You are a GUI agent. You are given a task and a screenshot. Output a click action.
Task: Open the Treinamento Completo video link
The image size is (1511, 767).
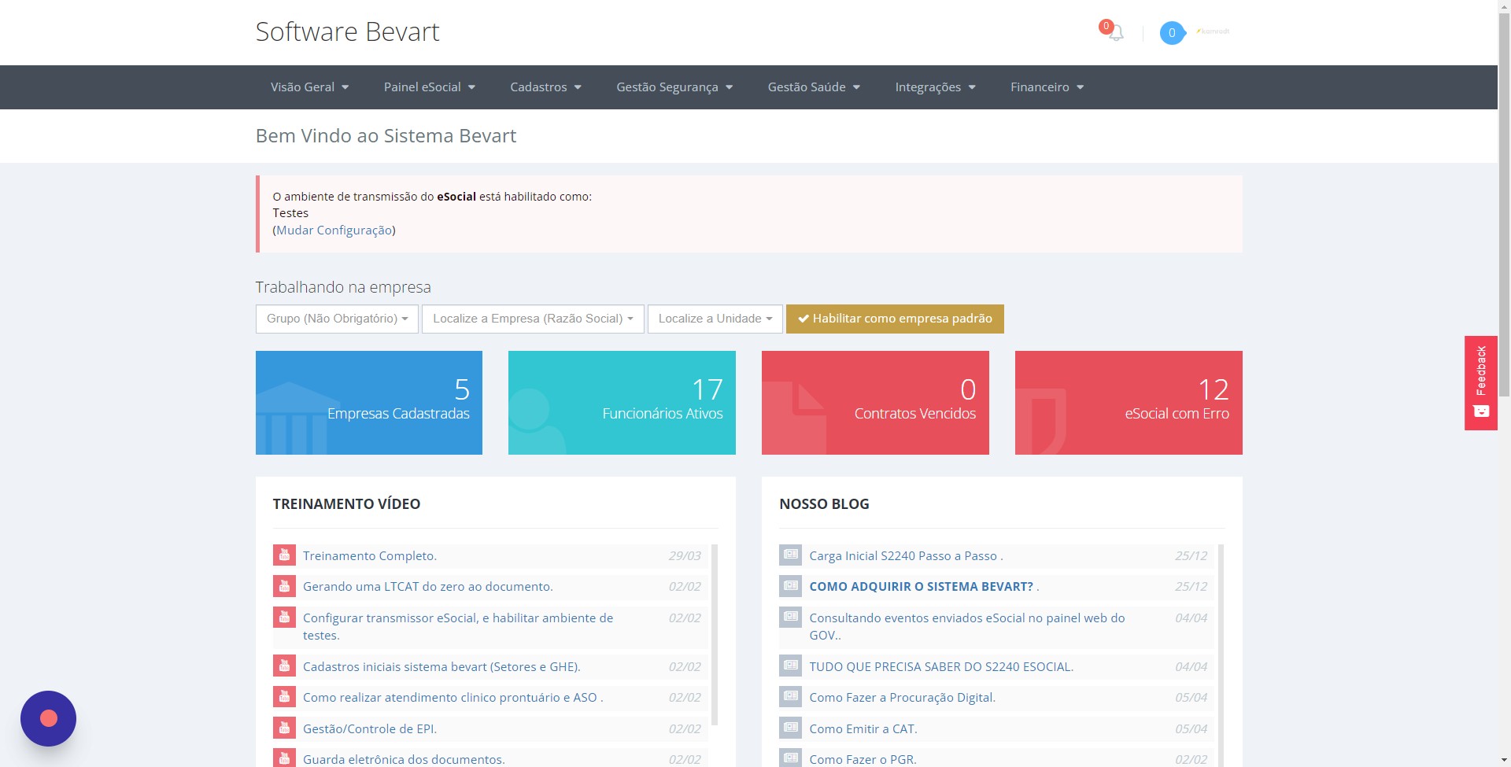[369, 555]
